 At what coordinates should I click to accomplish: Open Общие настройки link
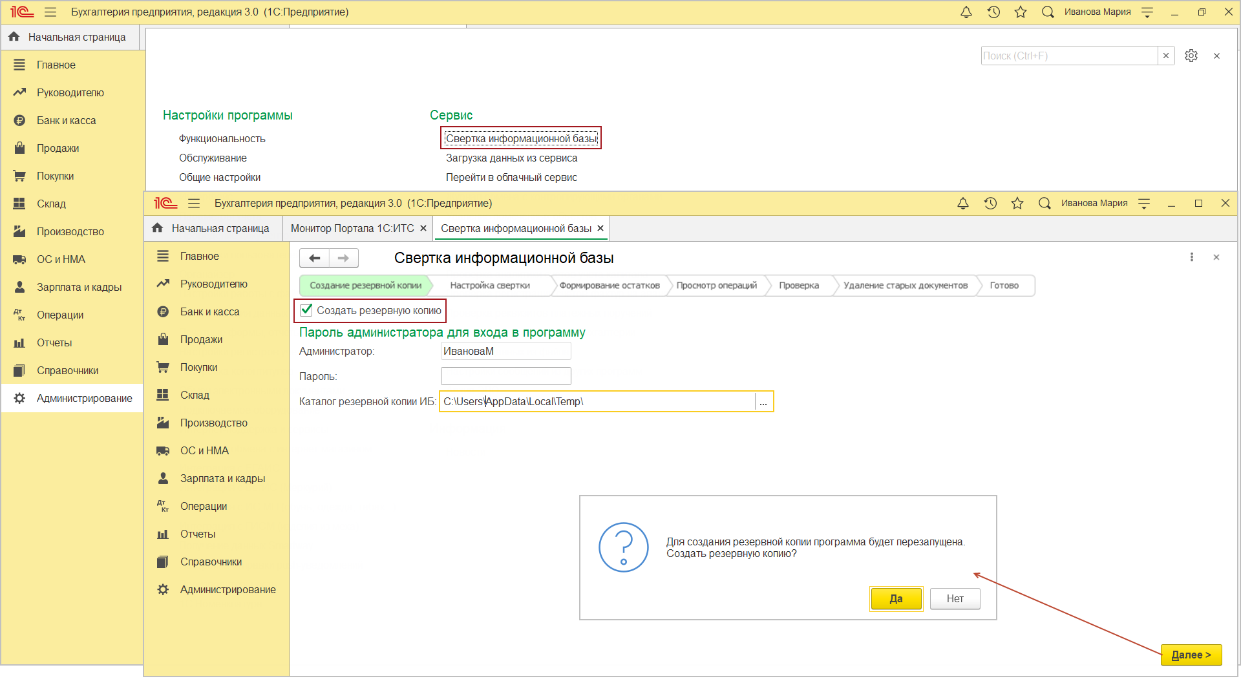coord(220,177)
